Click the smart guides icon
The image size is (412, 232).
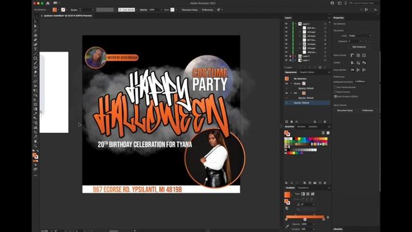point(364,63)
